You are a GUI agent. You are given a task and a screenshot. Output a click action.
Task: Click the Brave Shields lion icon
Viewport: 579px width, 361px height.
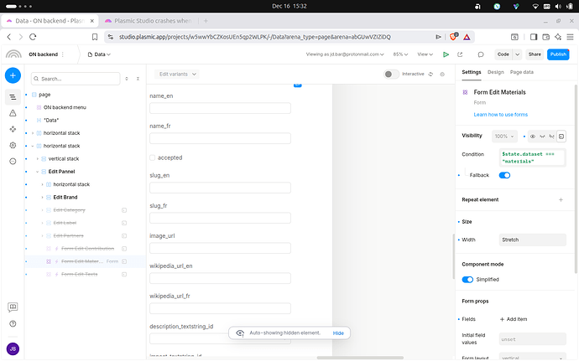453,37
